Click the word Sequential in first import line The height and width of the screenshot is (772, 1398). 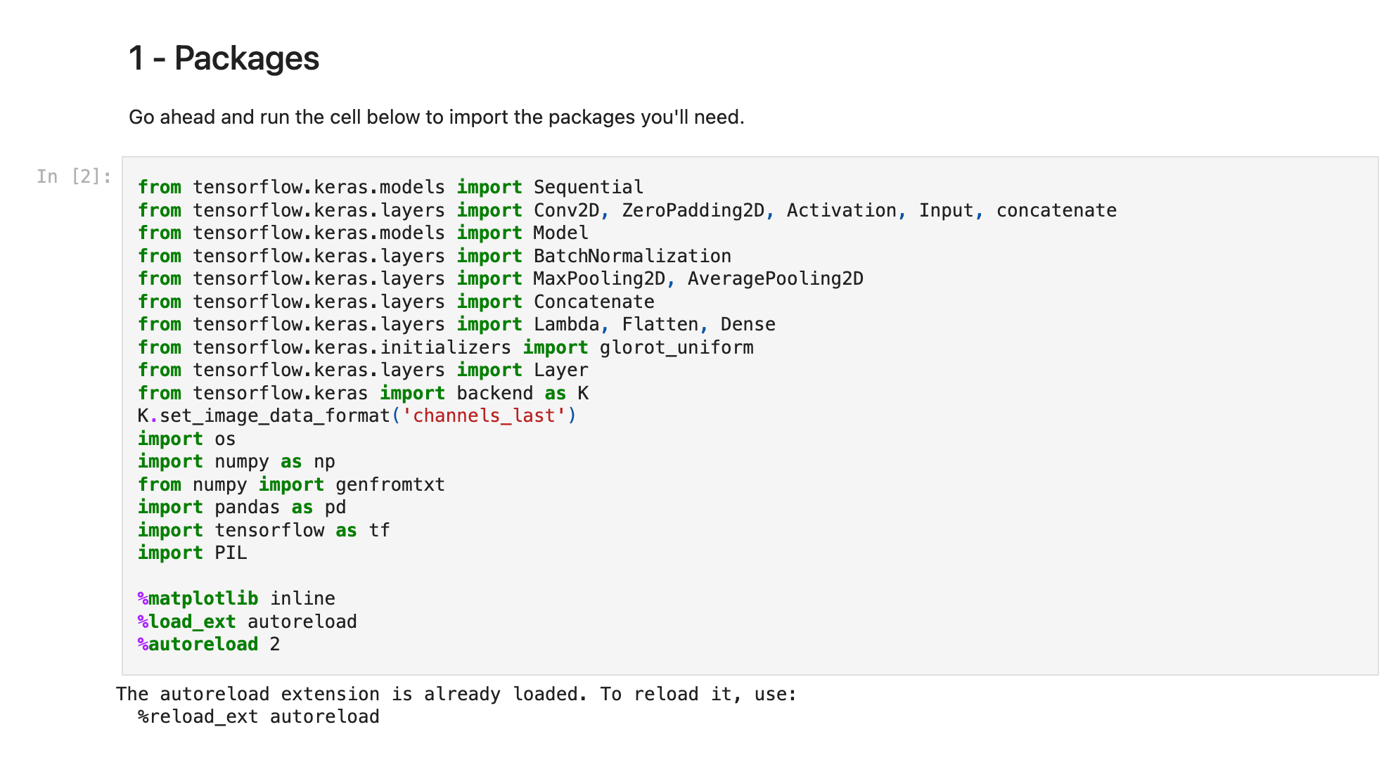pyautogui.click(x=589, y=187)
